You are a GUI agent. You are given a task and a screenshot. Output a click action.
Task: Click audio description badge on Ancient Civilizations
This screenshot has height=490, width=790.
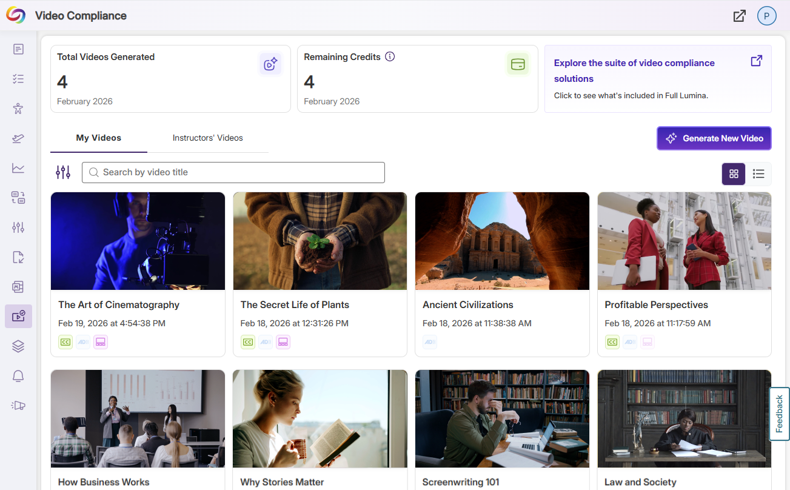430,342
